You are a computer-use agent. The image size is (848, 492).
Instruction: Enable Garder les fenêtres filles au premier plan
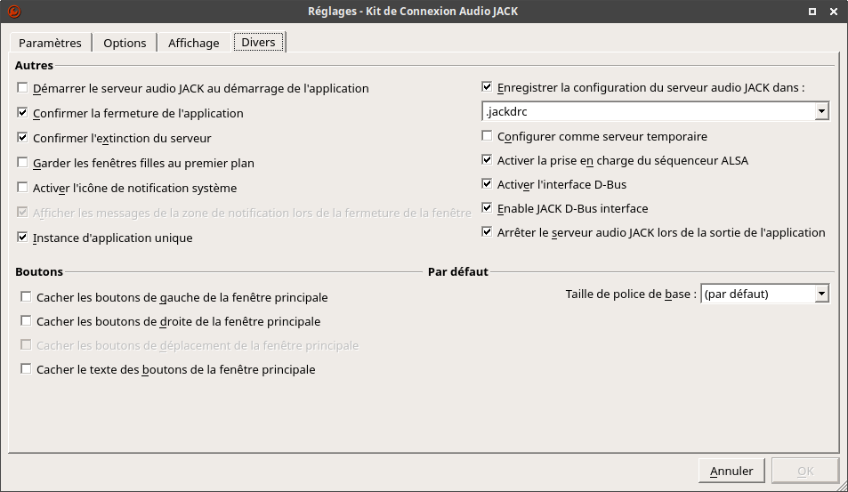[23, 163]
